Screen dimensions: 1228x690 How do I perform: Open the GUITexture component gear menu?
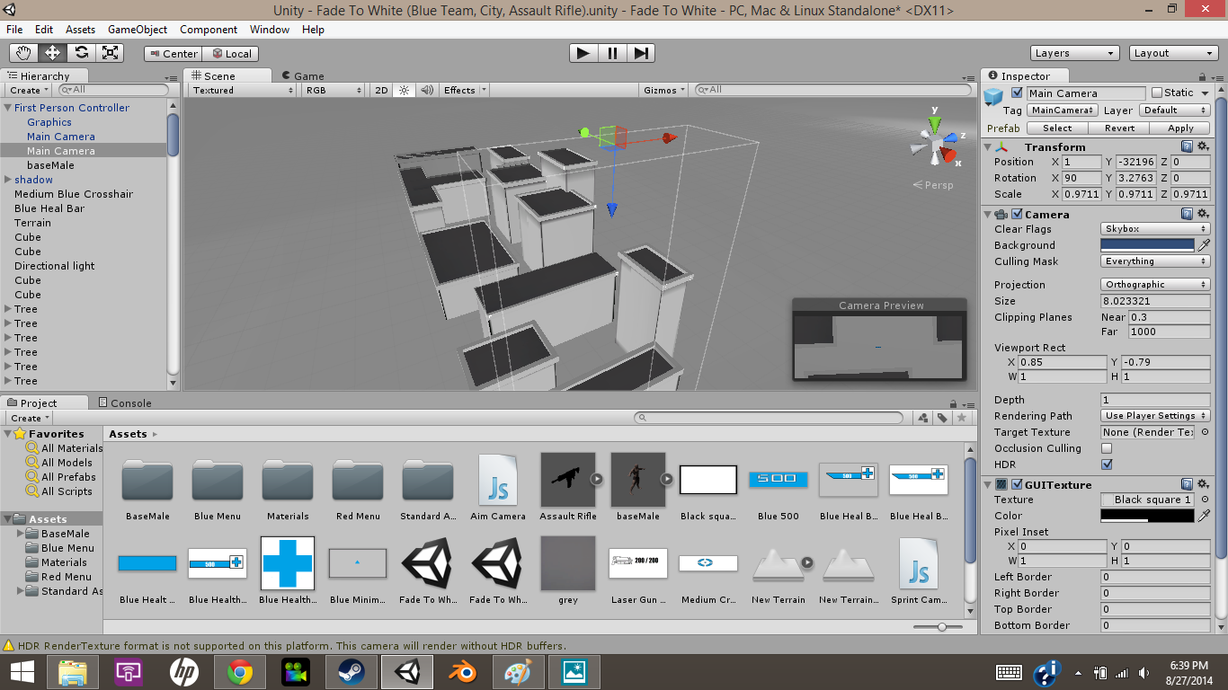1203,484
